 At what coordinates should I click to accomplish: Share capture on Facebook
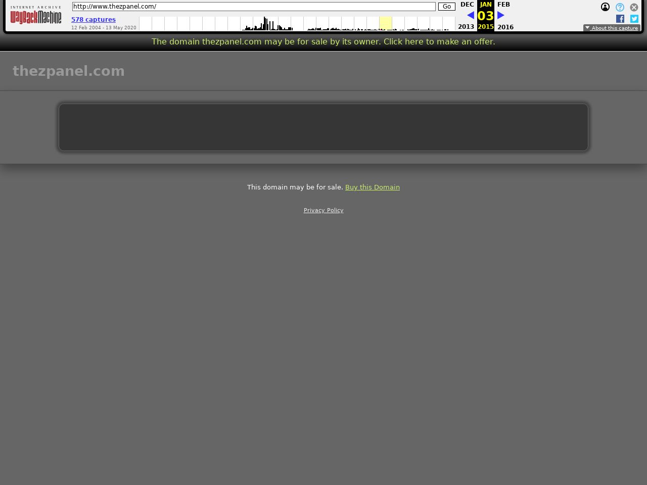pyautogui.click(x=620, y=19)
